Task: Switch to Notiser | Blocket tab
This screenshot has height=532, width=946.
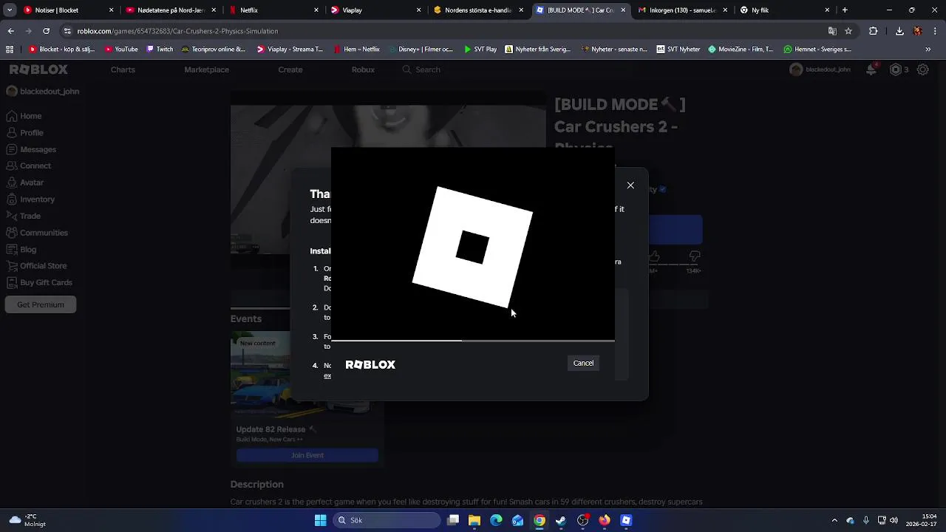Action: [x=67, y=10]
